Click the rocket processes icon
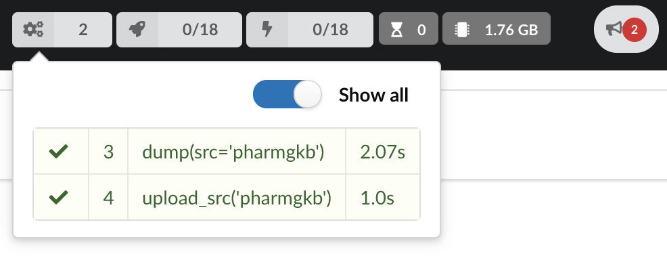The width and height of the screenshot is (667, 260). coord(137,29)
